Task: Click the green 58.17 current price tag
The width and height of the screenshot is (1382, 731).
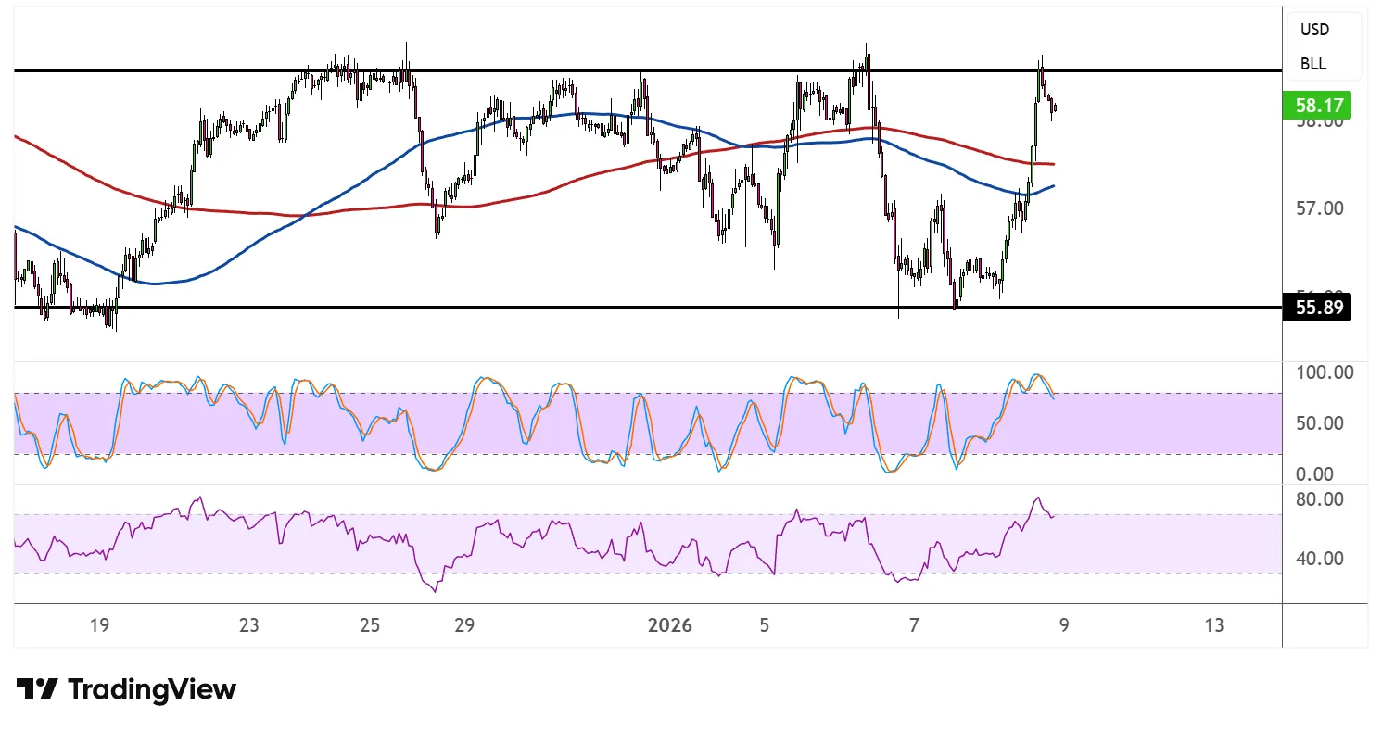Action: click(1318, 105)
